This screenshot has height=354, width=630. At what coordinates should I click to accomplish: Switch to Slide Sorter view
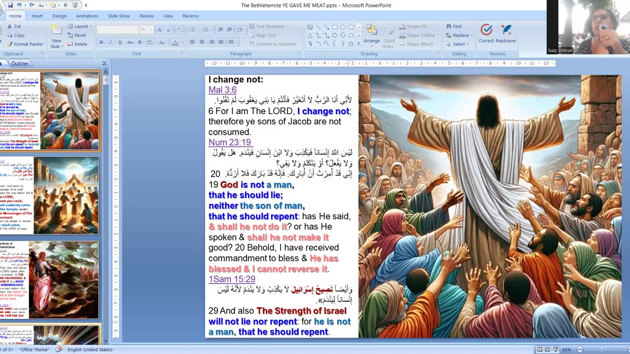pos(547,350)
